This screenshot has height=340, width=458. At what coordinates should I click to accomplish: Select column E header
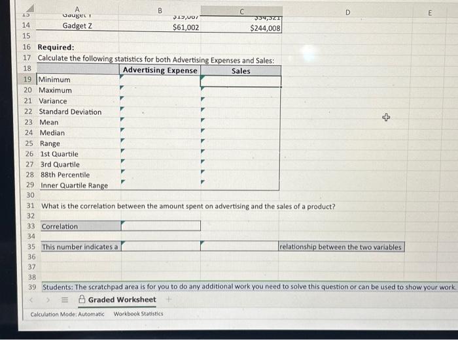click(x=430, y=13)
